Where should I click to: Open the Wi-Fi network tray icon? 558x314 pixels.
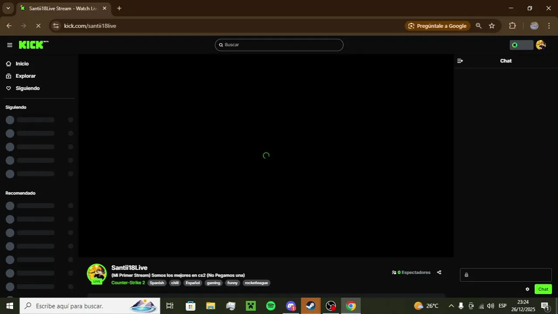(481, 306)
